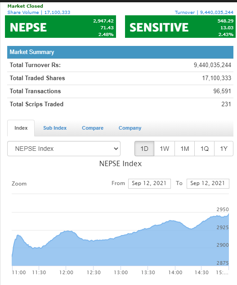Click the NEPSE Index chart title
The height and width of the screenshot is (285, 237).
pos(121,163)
